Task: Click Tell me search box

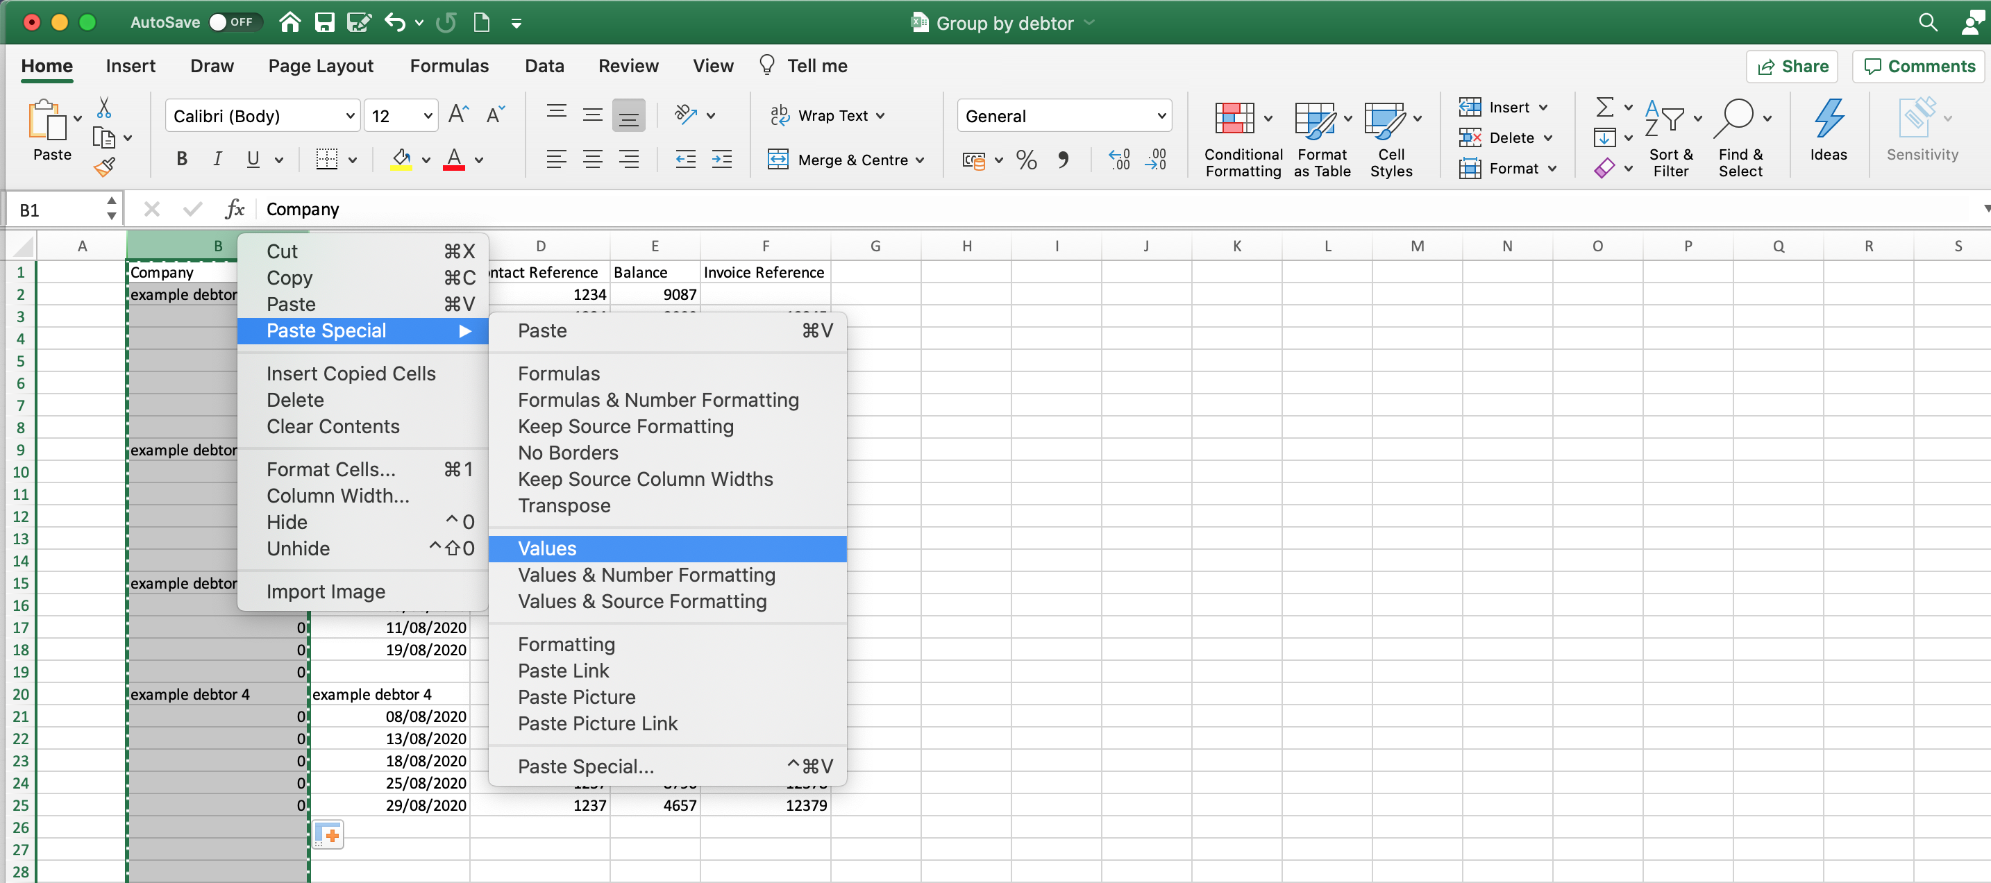Action: click(804, 66)
